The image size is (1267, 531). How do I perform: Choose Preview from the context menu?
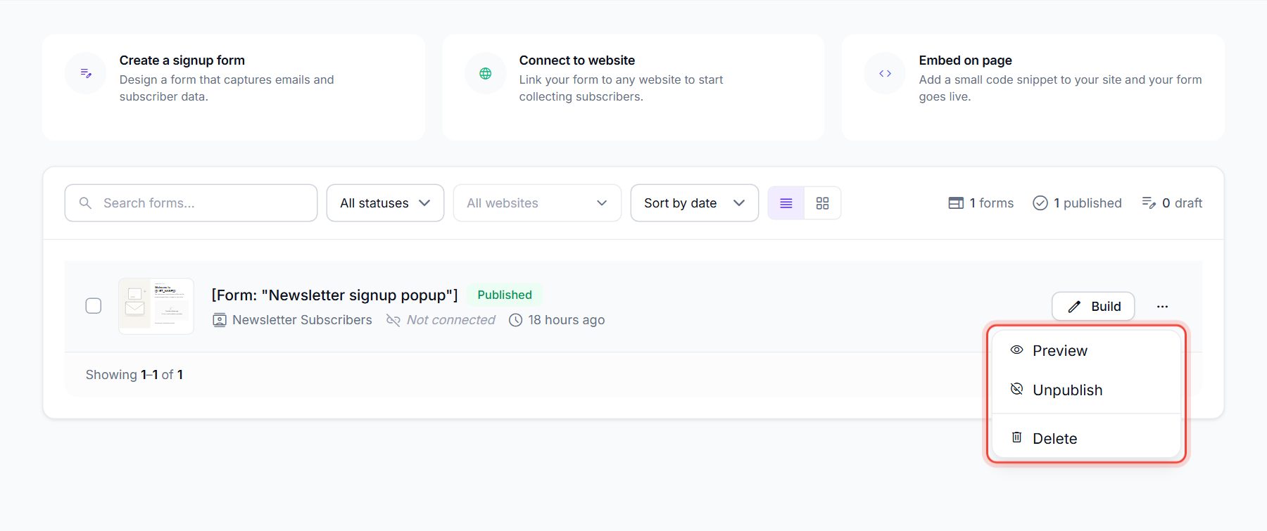coord(1085,350)
